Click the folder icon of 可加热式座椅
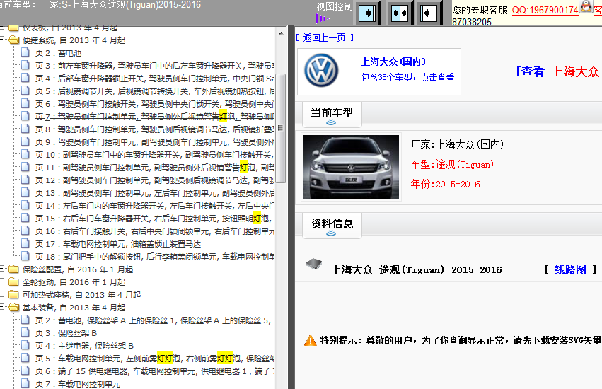Screen dimensions: 602x389 (14, 294)
